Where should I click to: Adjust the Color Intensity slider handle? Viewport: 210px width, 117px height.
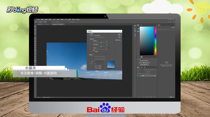[x=101, y=46]
